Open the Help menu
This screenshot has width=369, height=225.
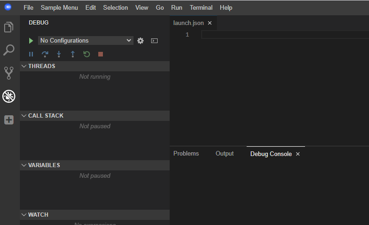click(226, 8)
